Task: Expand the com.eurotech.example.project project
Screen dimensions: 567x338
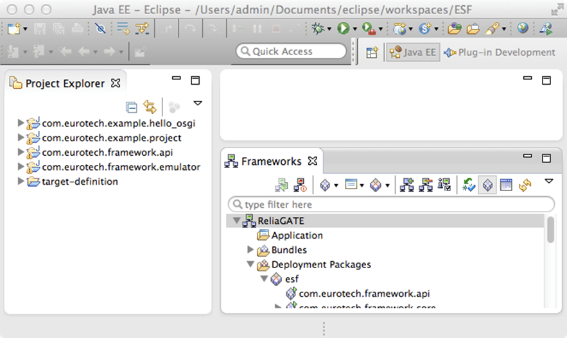Action: 21,138
